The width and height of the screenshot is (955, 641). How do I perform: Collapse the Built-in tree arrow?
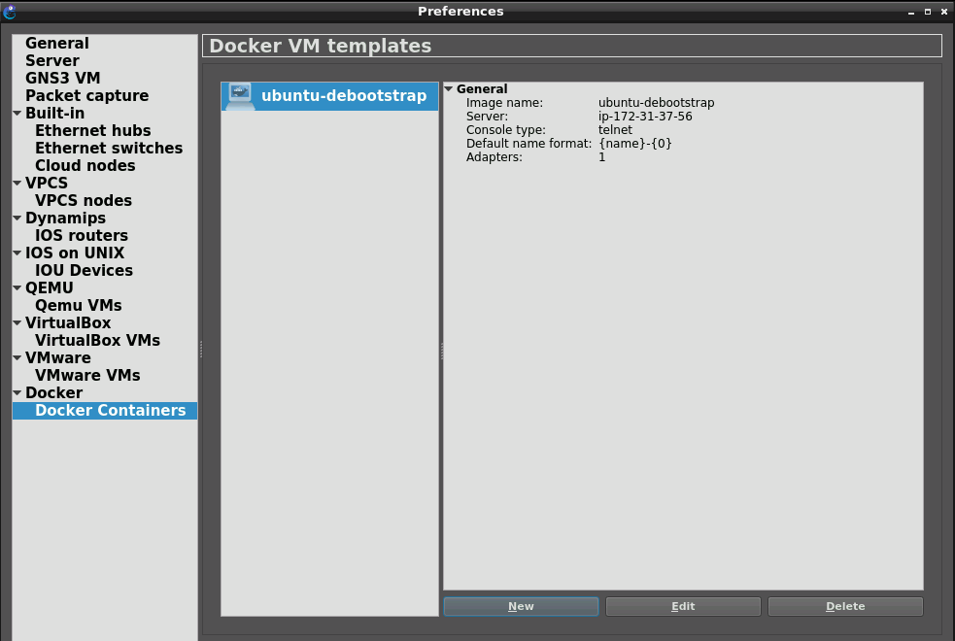[17, 114]
